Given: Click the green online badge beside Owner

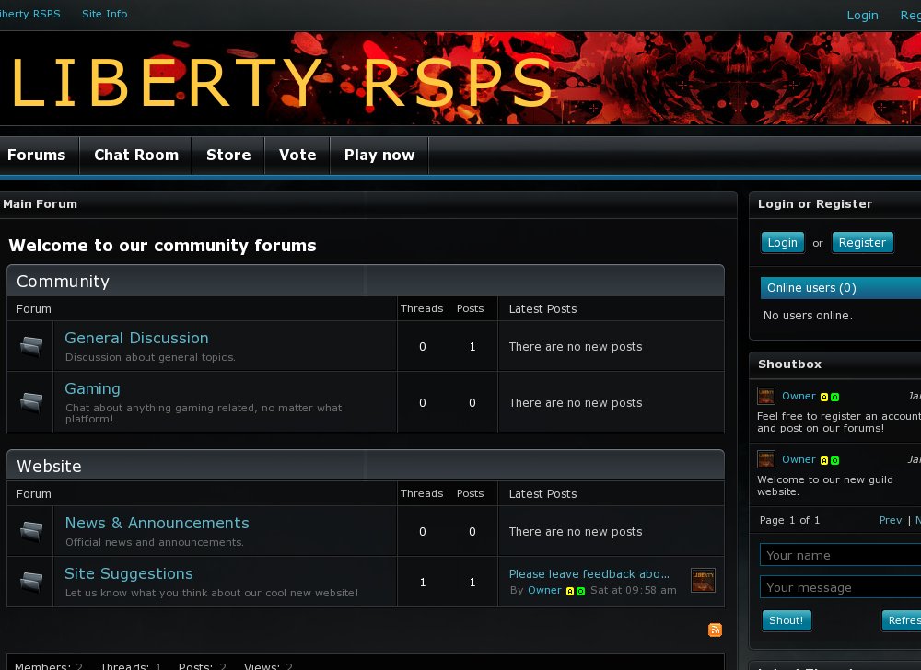Looking at the screenshot, I should [835, 396].
